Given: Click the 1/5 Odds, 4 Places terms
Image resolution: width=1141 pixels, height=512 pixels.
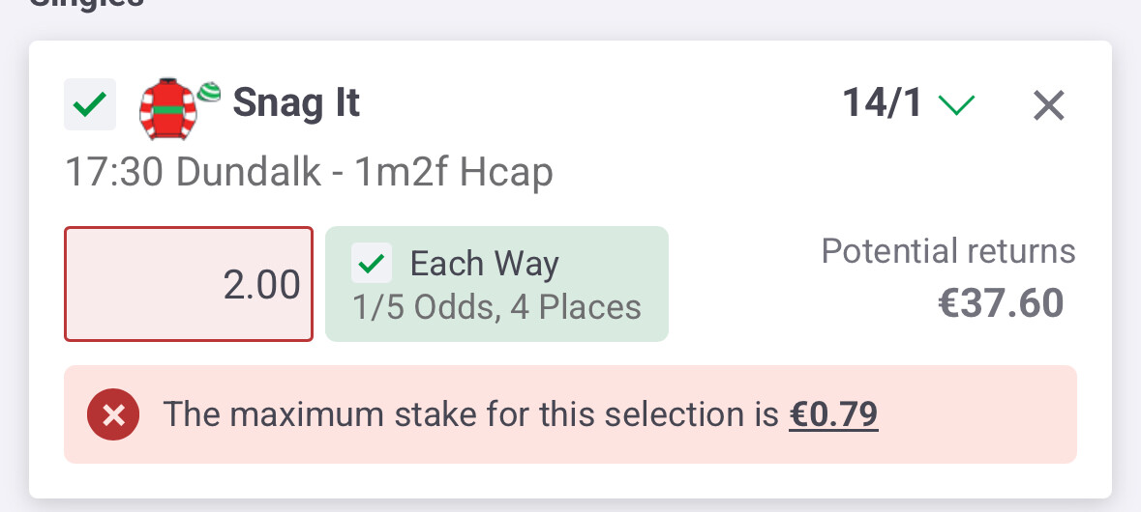Looking at the screenshot, I should pyautogui.click(x=496, y=307).
